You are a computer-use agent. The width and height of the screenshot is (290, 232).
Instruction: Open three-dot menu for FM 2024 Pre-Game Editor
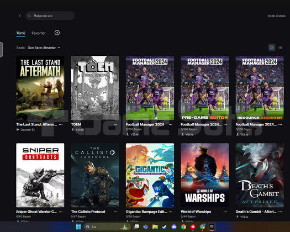pos(225,124)
